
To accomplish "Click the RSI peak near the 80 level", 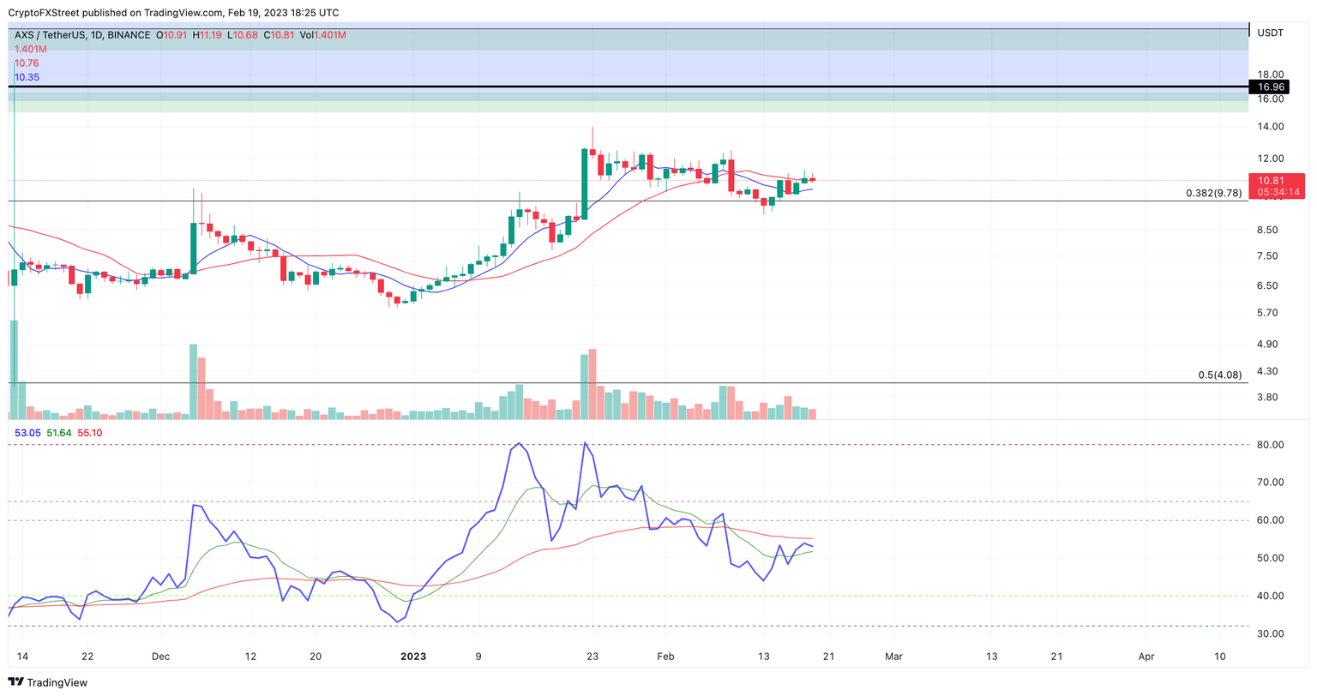I will 519,444.
